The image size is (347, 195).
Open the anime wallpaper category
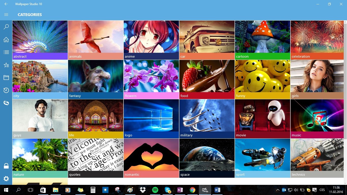pyautogui.click(x=151, y=40)
